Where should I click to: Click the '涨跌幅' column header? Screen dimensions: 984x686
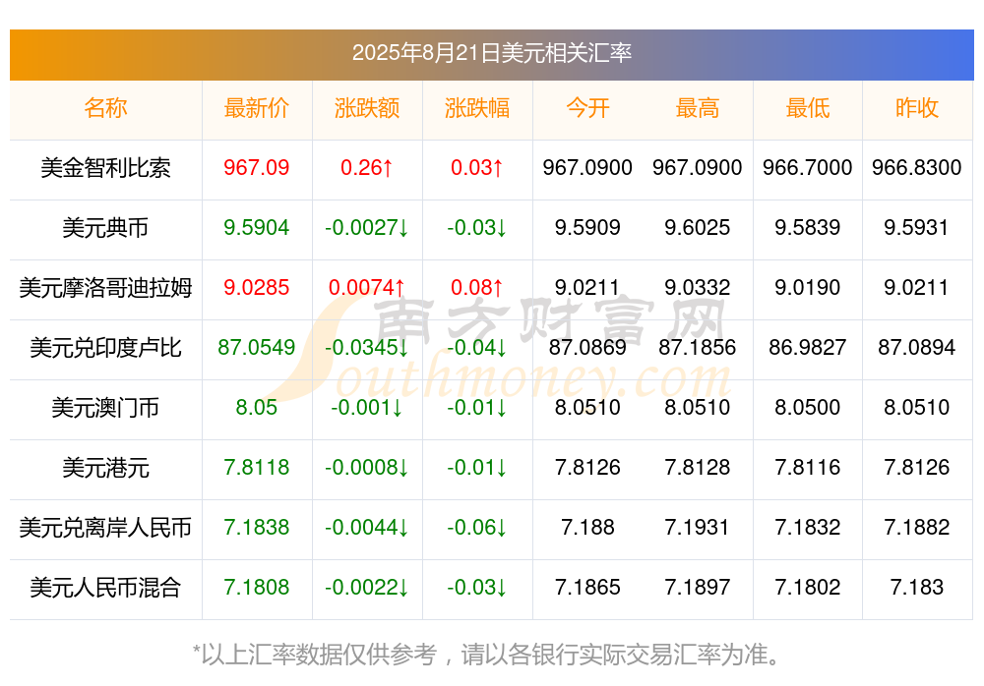477,108
